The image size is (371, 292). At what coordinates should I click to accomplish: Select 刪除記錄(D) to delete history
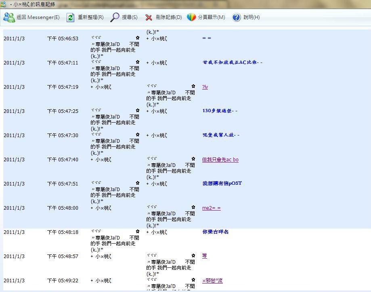169,17
